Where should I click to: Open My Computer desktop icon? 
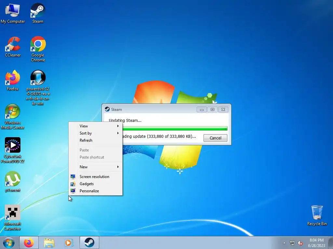(x=13, y=13)
